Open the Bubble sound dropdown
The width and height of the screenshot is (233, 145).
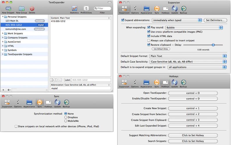(194, 28)
